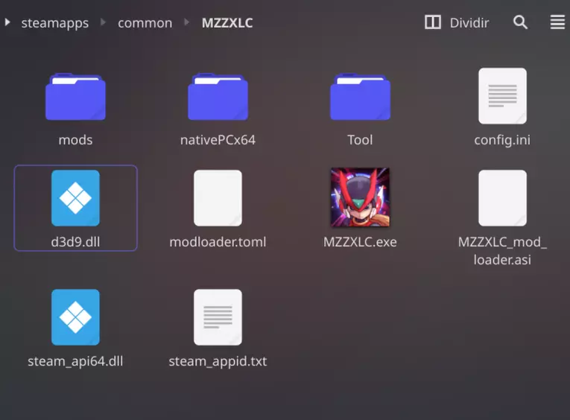The width and height of the screenshot is (570, 420).
Task: Select the MZZXLC.exe game thumbnail
Action: pyautogui.click(x=360, y=197)
